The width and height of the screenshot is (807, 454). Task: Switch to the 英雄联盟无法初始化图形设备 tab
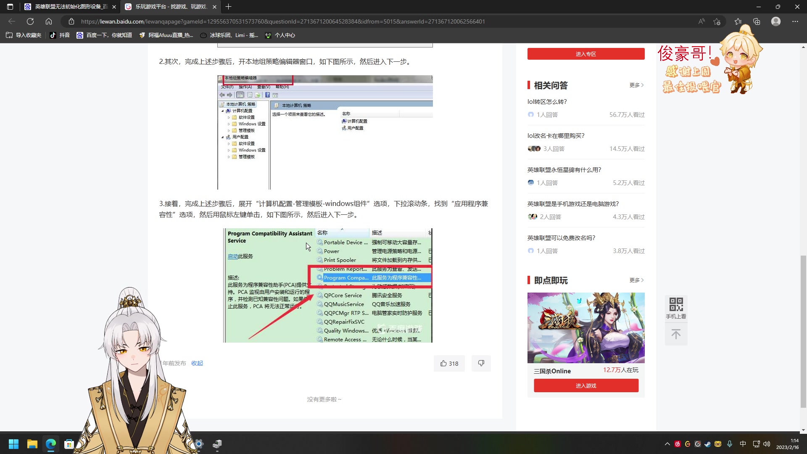tap(70, 7)
